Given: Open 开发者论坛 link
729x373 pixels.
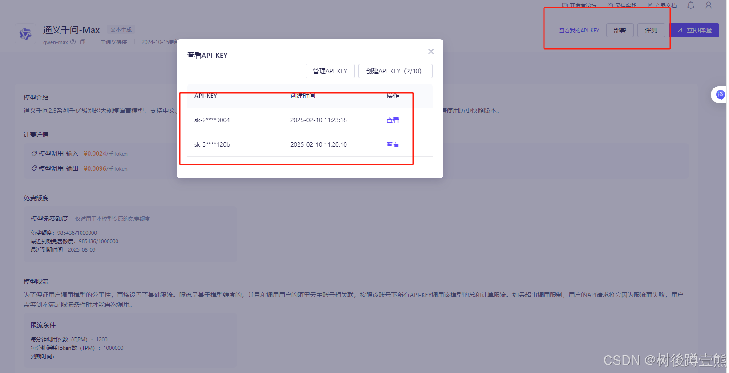Looking at the screenshot, I should click(x=579, y=5).
